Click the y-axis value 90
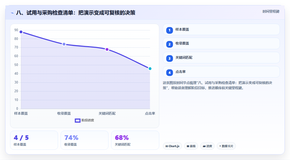Screen dimensions: 290x160 pyautogui.click(x=16, y=30)
